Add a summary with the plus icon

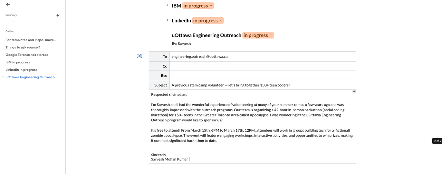pos(58,15)
